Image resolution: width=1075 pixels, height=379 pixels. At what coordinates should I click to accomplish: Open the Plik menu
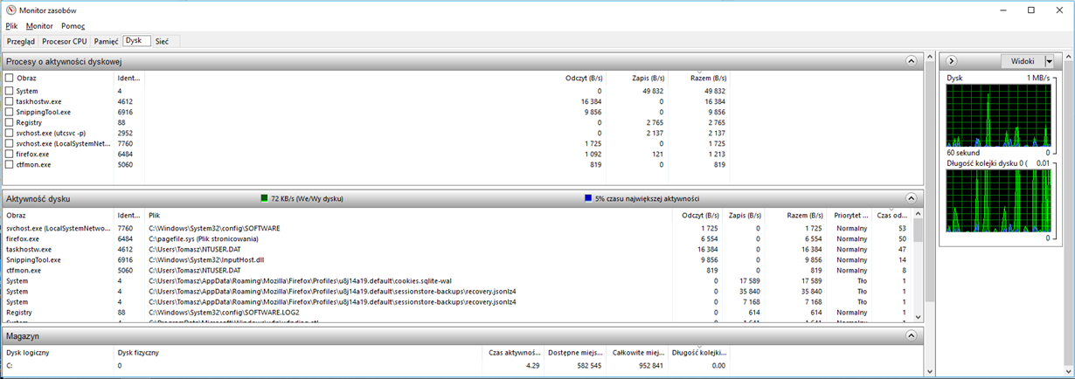(x=11, y=26)
